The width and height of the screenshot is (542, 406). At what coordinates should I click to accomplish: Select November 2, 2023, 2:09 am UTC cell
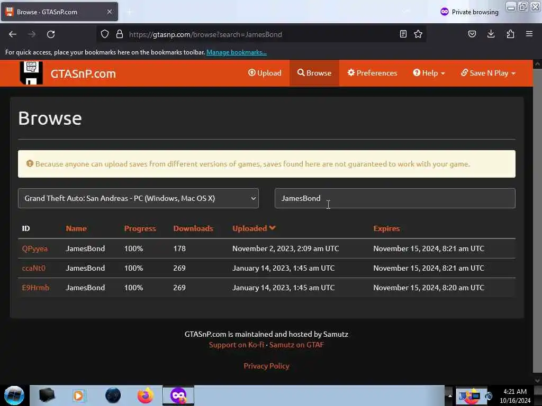click(x=285, y=248)
